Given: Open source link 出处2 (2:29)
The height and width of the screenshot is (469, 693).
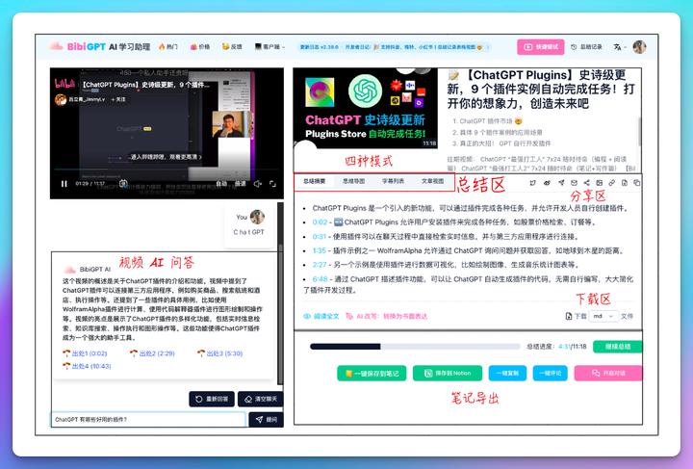Looking at the screenshot, I should (152, 353).
